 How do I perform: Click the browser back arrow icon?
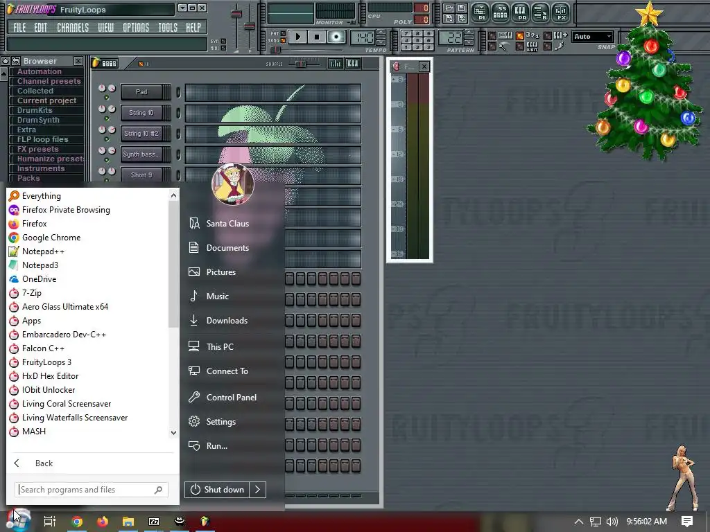tap(16, 61)
